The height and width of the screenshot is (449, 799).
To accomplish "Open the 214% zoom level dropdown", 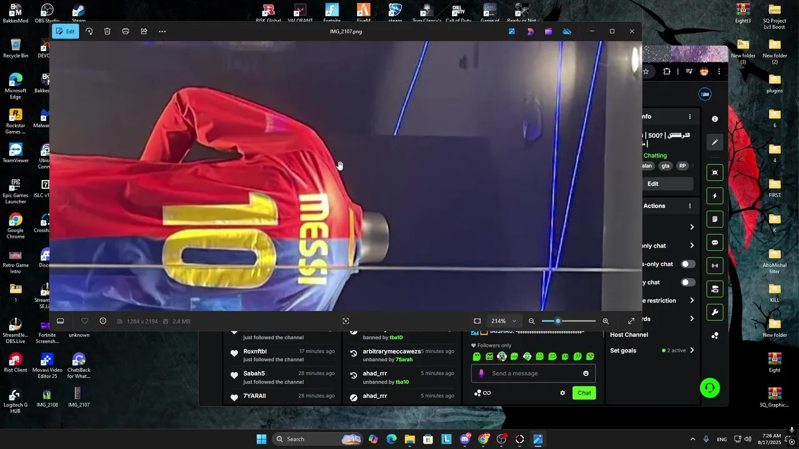I will point(504,321).
